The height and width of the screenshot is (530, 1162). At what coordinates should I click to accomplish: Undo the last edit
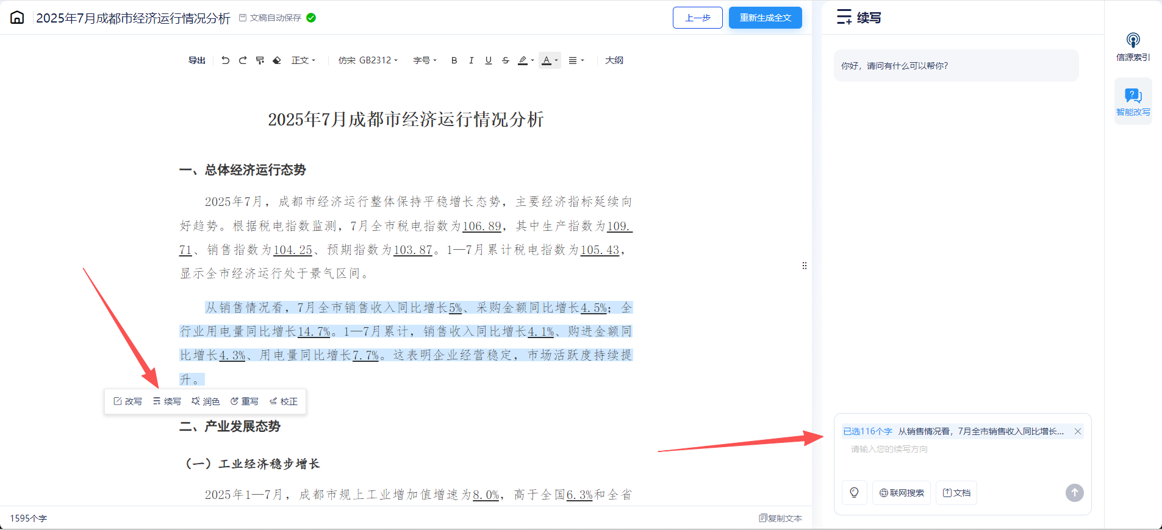(x=225, y=60)
